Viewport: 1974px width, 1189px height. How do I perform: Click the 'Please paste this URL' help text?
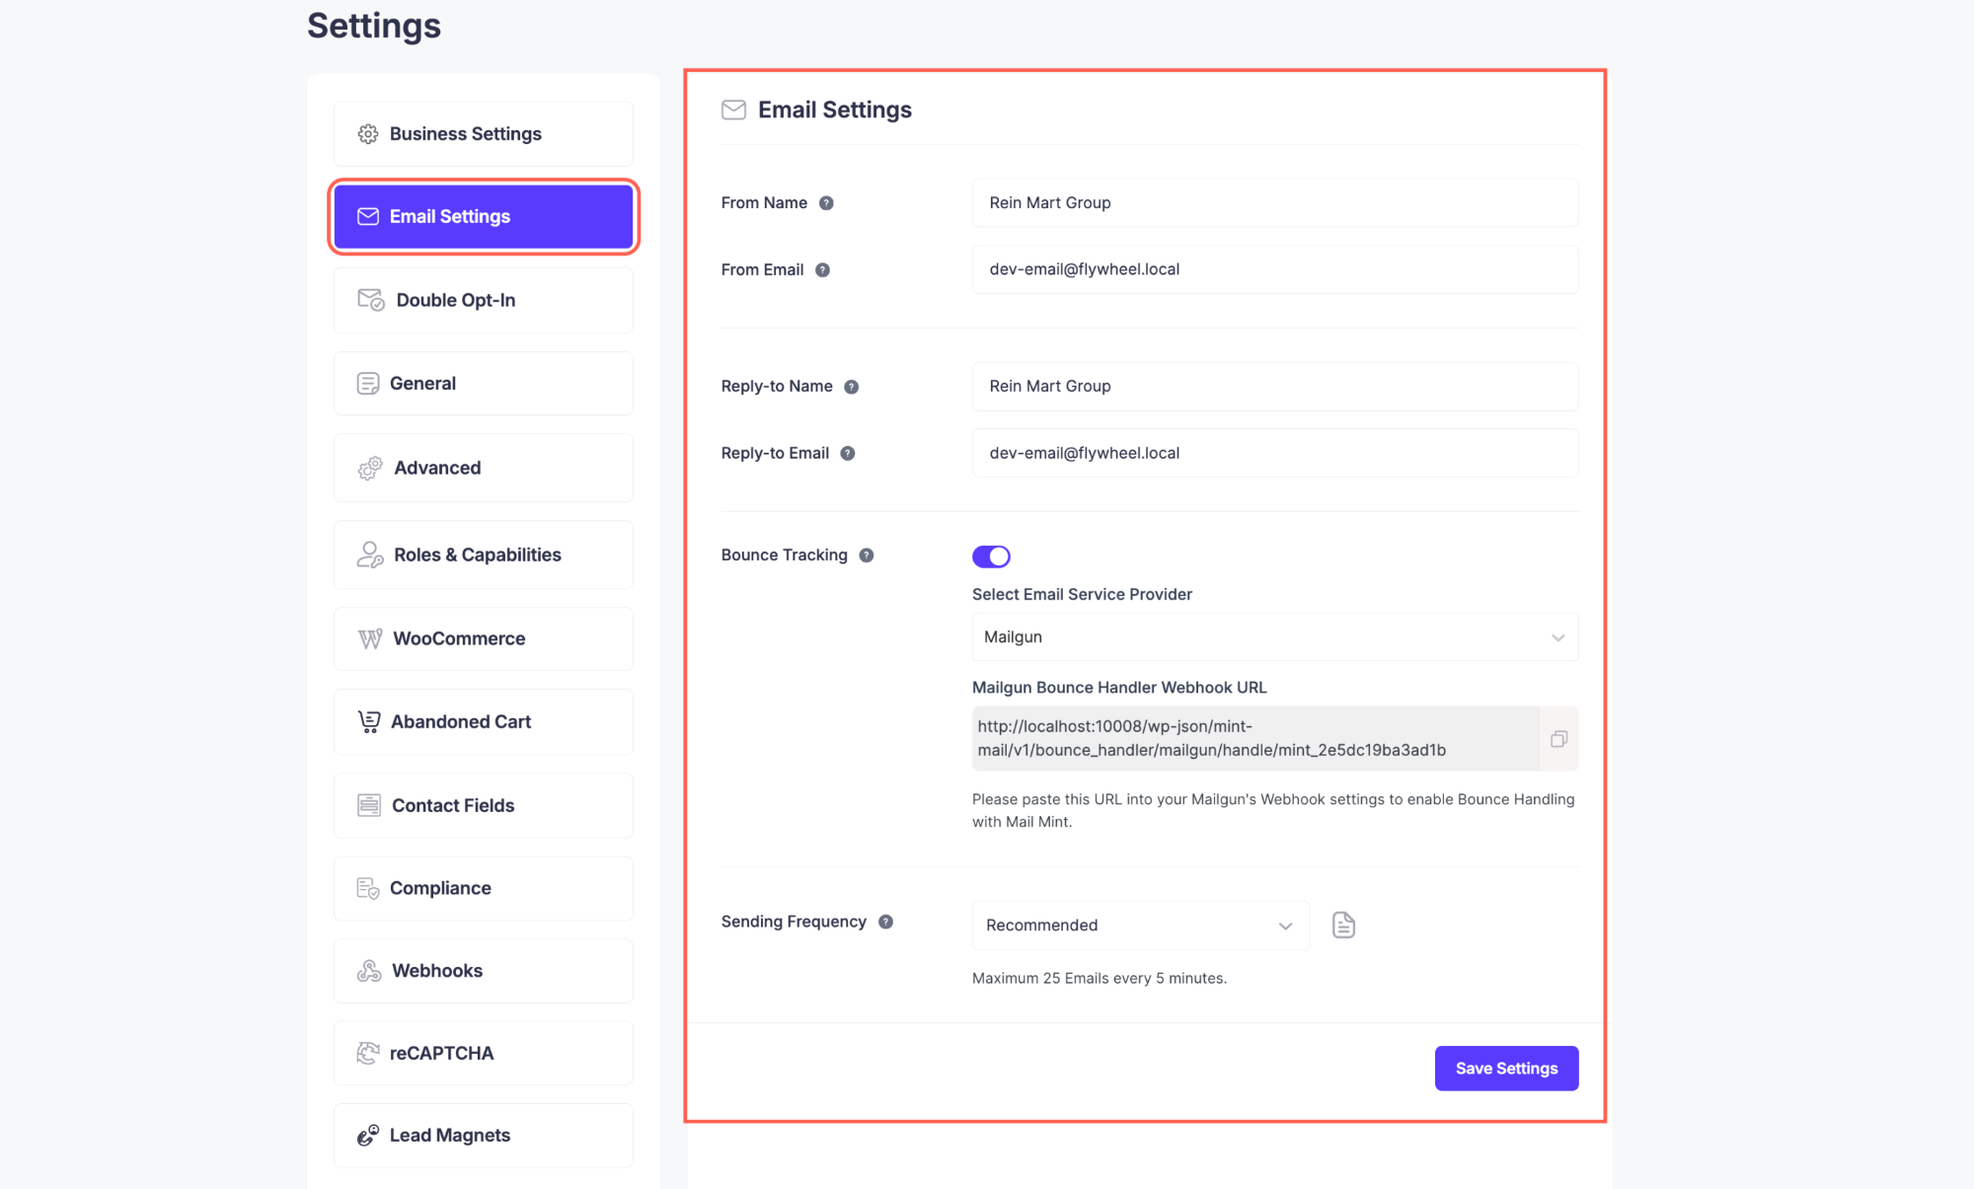click(x=1273, y=811)
